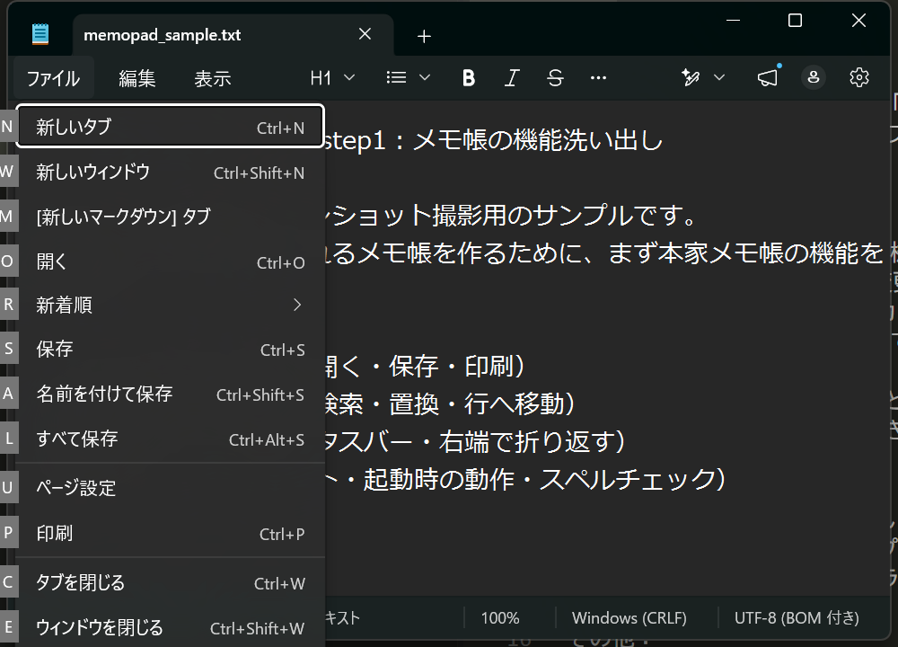Expand the AI rewrite dropdown arrow
This screenshot has width=898, height=647.
719,77
